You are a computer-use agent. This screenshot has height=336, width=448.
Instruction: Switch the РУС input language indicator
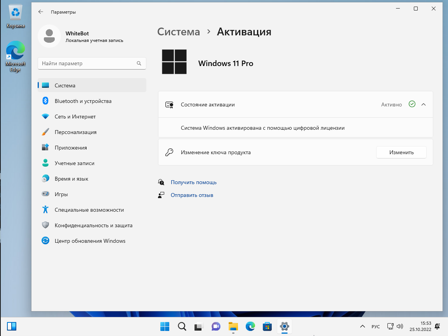376,326
